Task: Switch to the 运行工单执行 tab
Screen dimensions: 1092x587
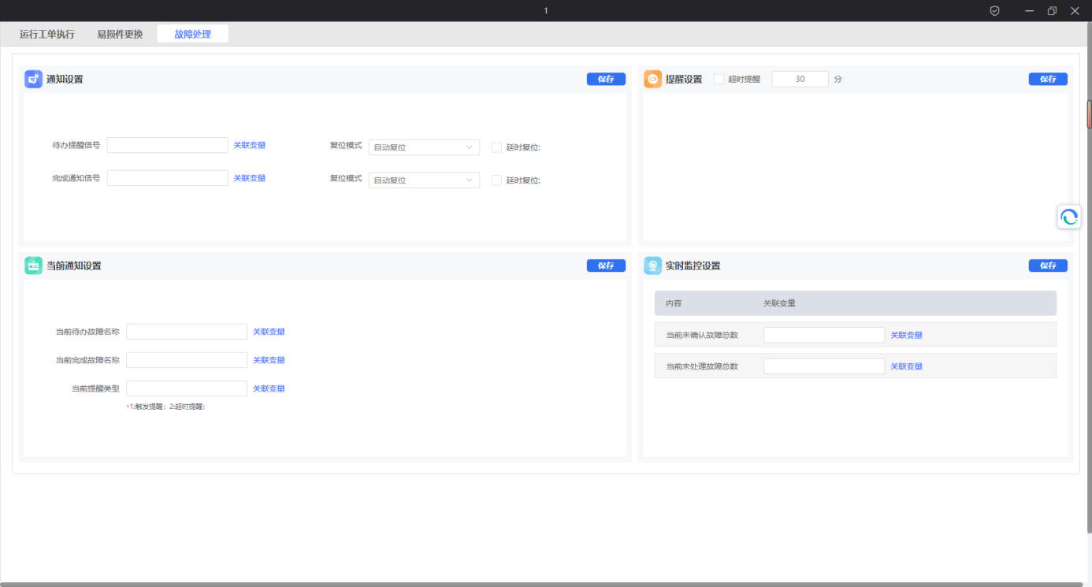Action: click(x=47, y=34)
